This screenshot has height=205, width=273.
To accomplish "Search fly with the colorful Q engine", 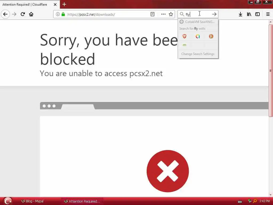I will click(198, 36).
